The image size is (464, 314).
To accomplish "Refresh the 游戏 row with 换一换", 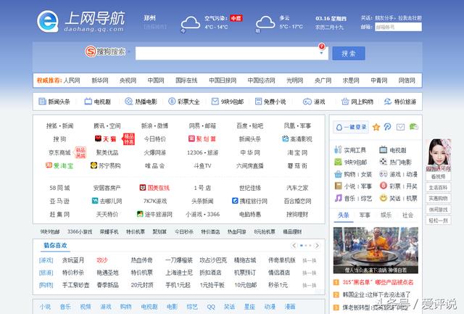I will coord(310,260).
